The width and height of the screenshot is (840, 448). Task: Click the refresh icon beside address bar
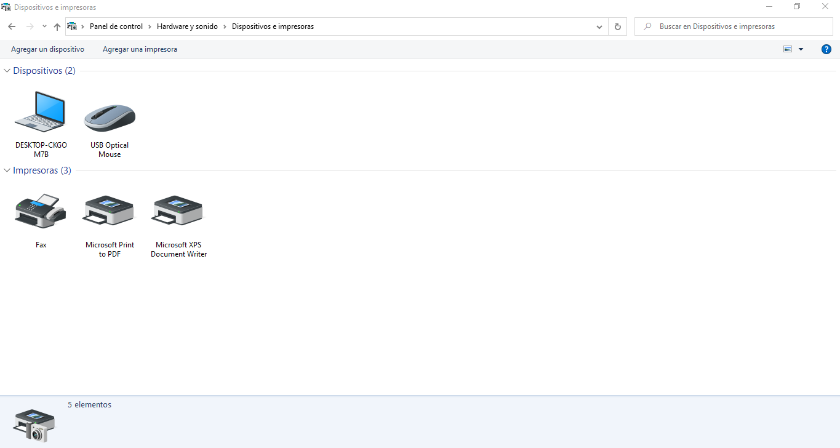(x=618, y=26)
